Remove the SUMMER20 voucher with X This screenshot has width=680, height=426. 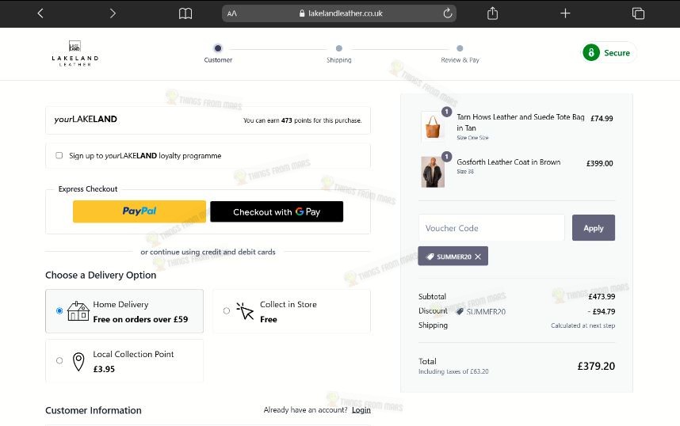477,257
